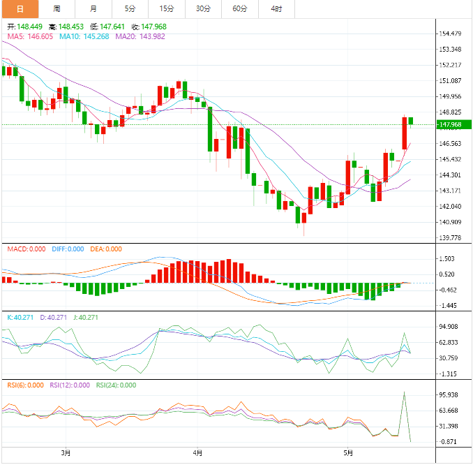Click the K: 40.271 indicator label
The height and width of the screenshot is (465, 473).
[20, 318]
